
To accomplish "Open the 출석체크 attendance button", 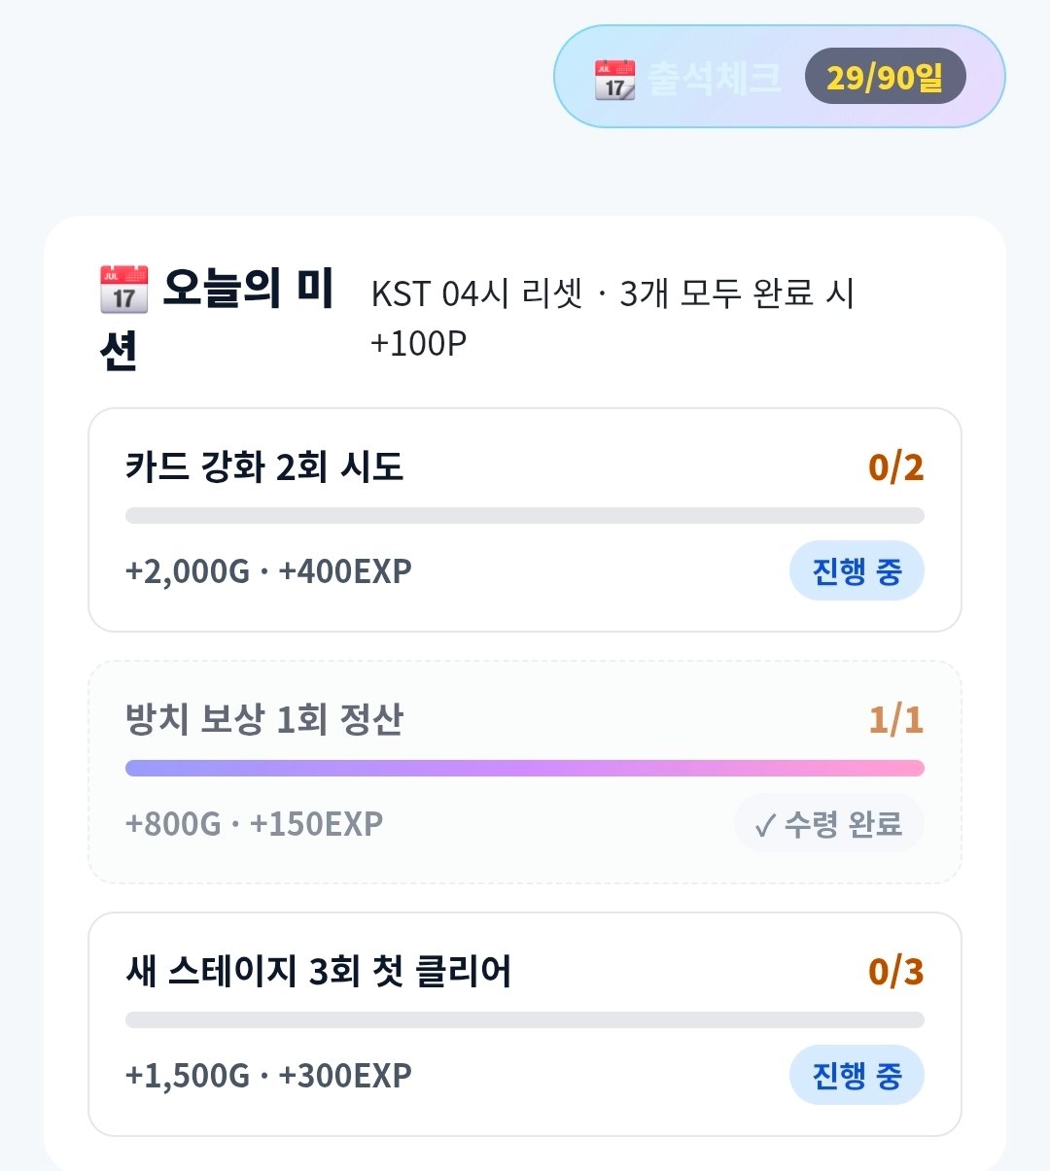I will tap(779, 76).
